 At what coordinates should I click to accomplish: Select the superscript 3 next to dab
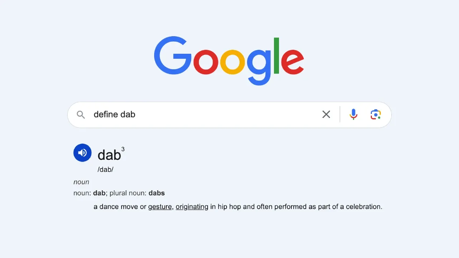123,149
